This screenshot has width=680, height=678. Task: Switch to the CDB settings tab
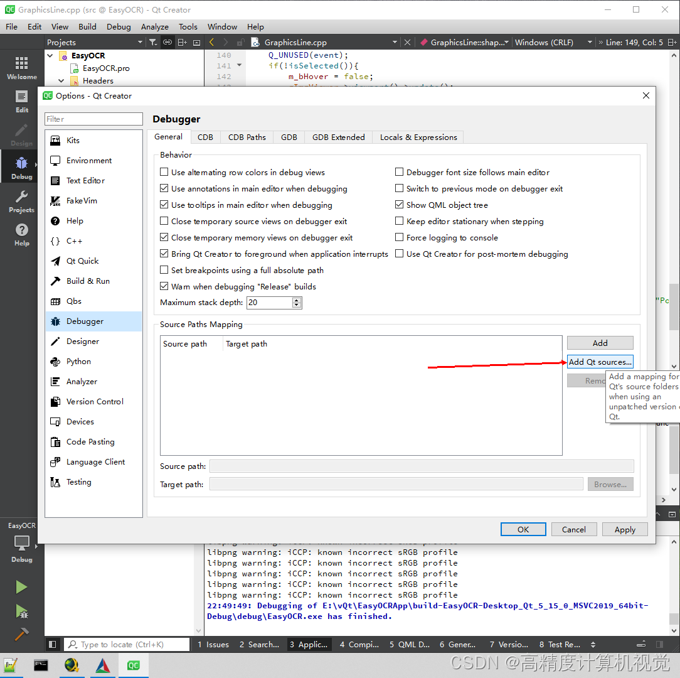(205, 136)
